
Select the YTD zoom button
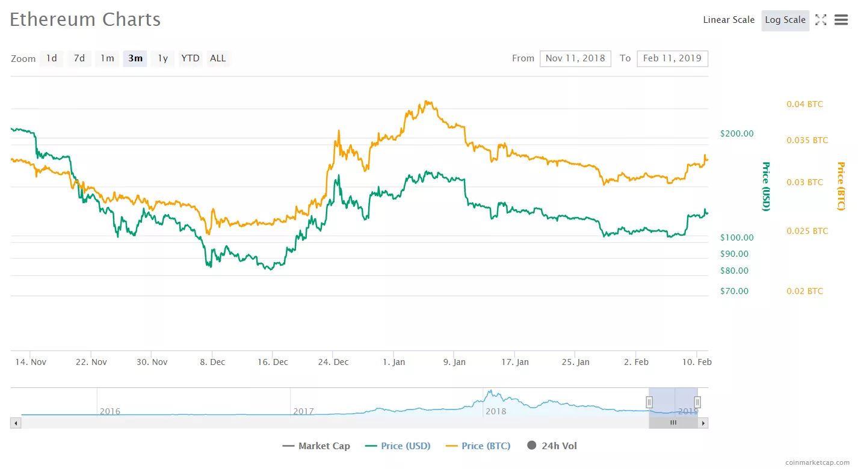[x=190, y=58]
